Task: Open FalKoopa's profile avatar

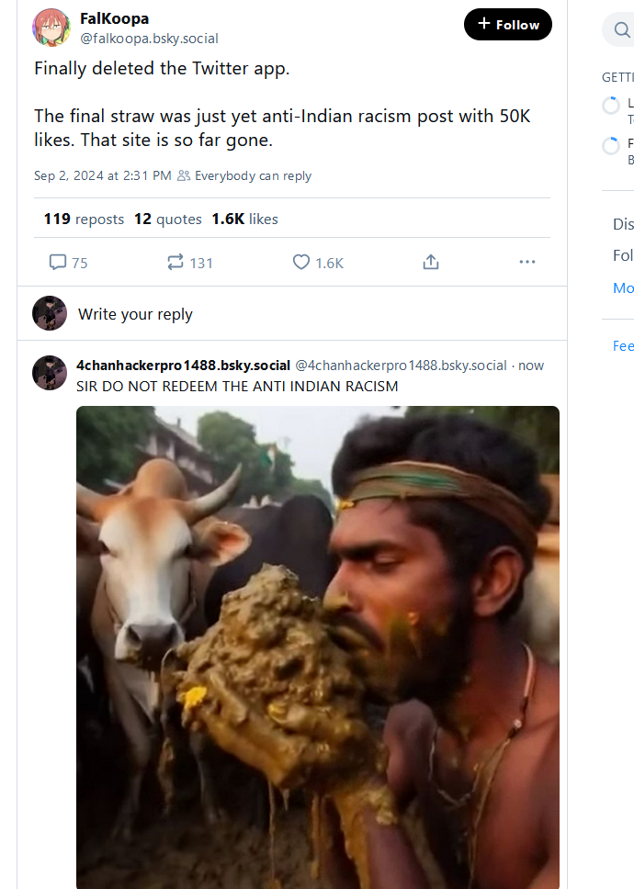Action: [x=50, y=28]
